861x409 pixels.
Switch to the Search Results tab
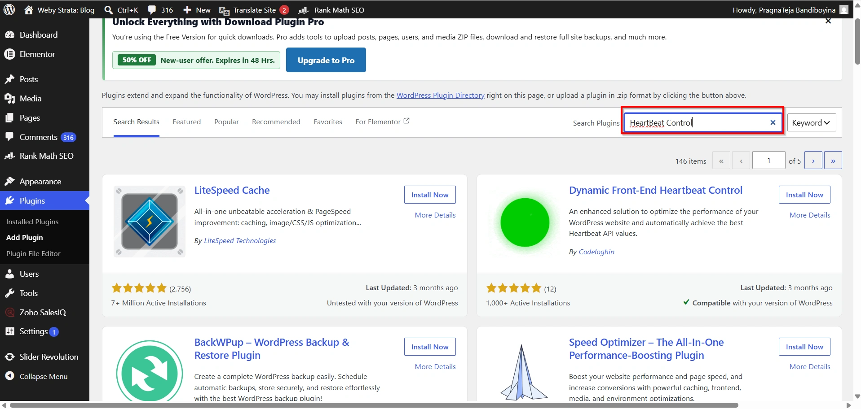pos(136,122)
